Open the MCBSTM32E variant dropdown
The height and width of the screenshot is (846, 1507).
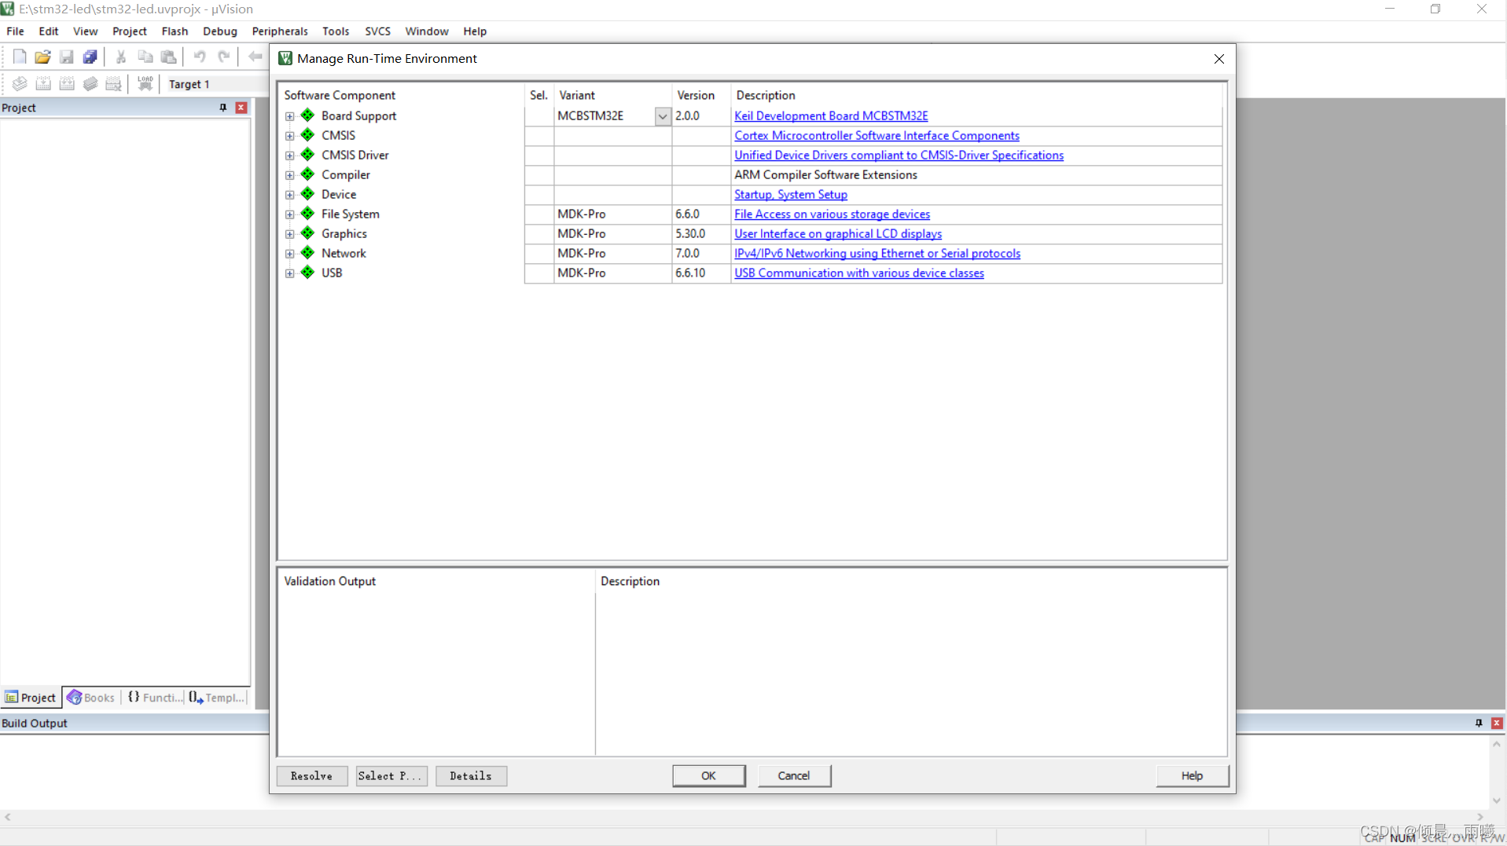click(663, 116)
